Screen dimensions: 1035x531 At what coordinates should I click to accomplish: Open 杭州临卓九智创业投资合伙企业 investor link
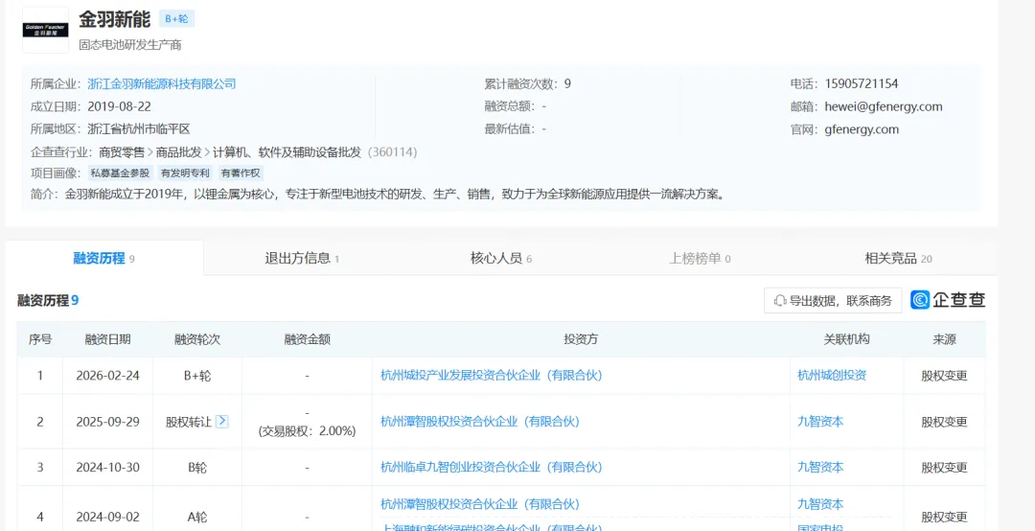[491, 467]
